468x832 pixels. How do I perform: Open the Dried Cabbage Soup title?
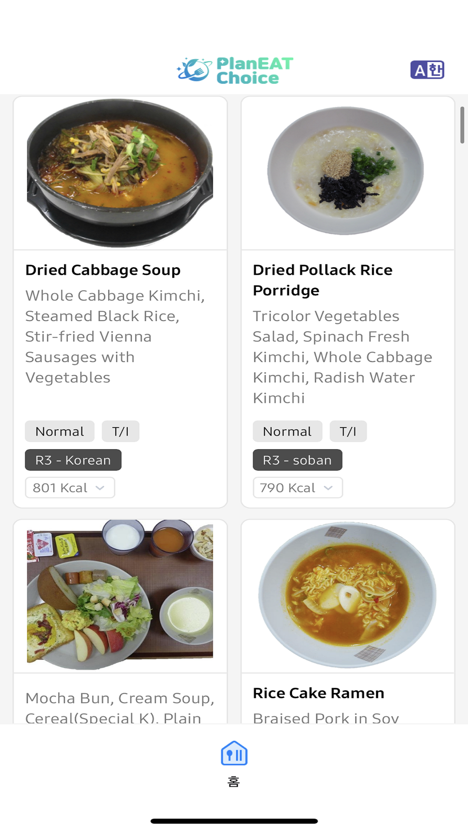pyautogui.click(x=103, y=270)
